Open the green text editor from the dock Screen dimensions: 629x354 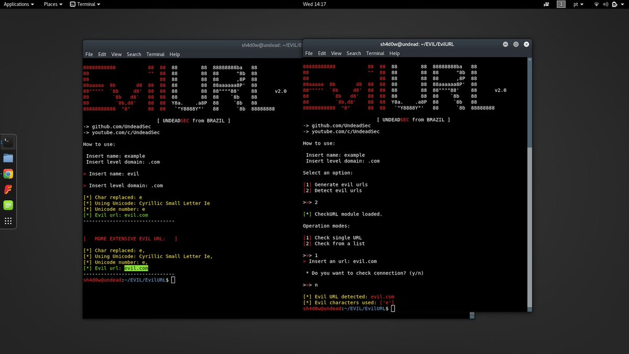(8, 206)
